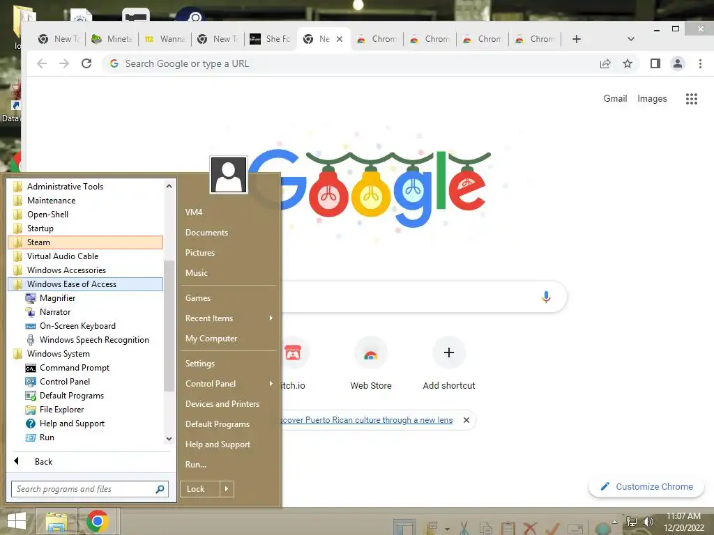Click the Add shortcut tile
This screenshot has width=714, height=535.
point(448,364)
